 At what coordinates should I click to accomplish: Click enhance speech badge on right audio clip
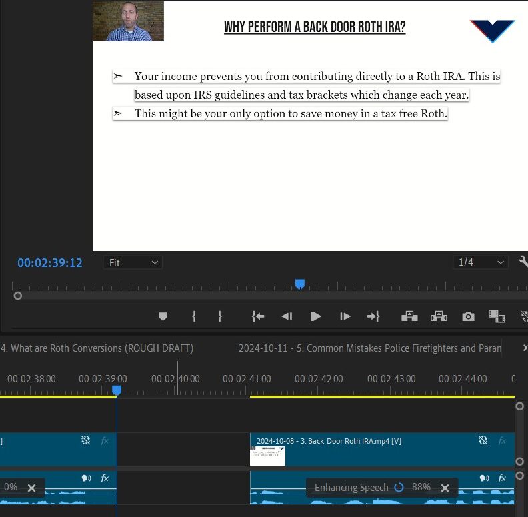pos(484,478)
